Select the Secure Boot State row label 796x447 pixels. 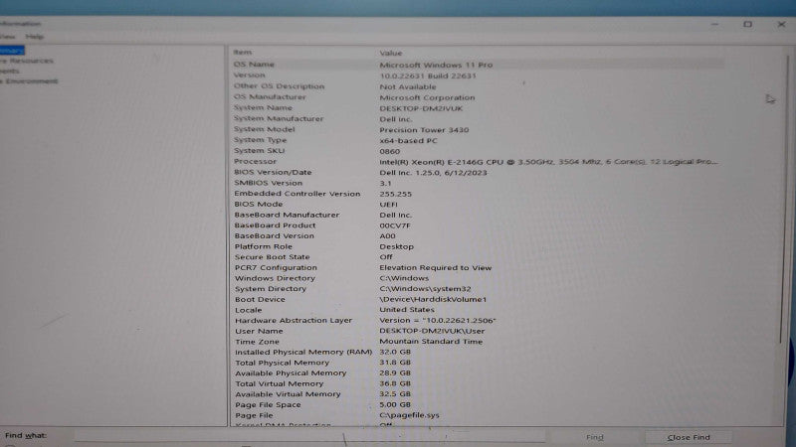click(272, 257)
